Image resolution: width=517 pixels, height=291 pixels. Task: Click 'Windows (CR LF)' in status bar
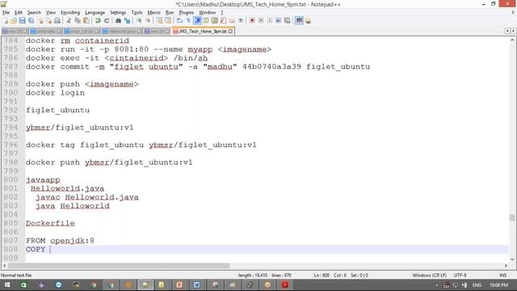(429, 275)
